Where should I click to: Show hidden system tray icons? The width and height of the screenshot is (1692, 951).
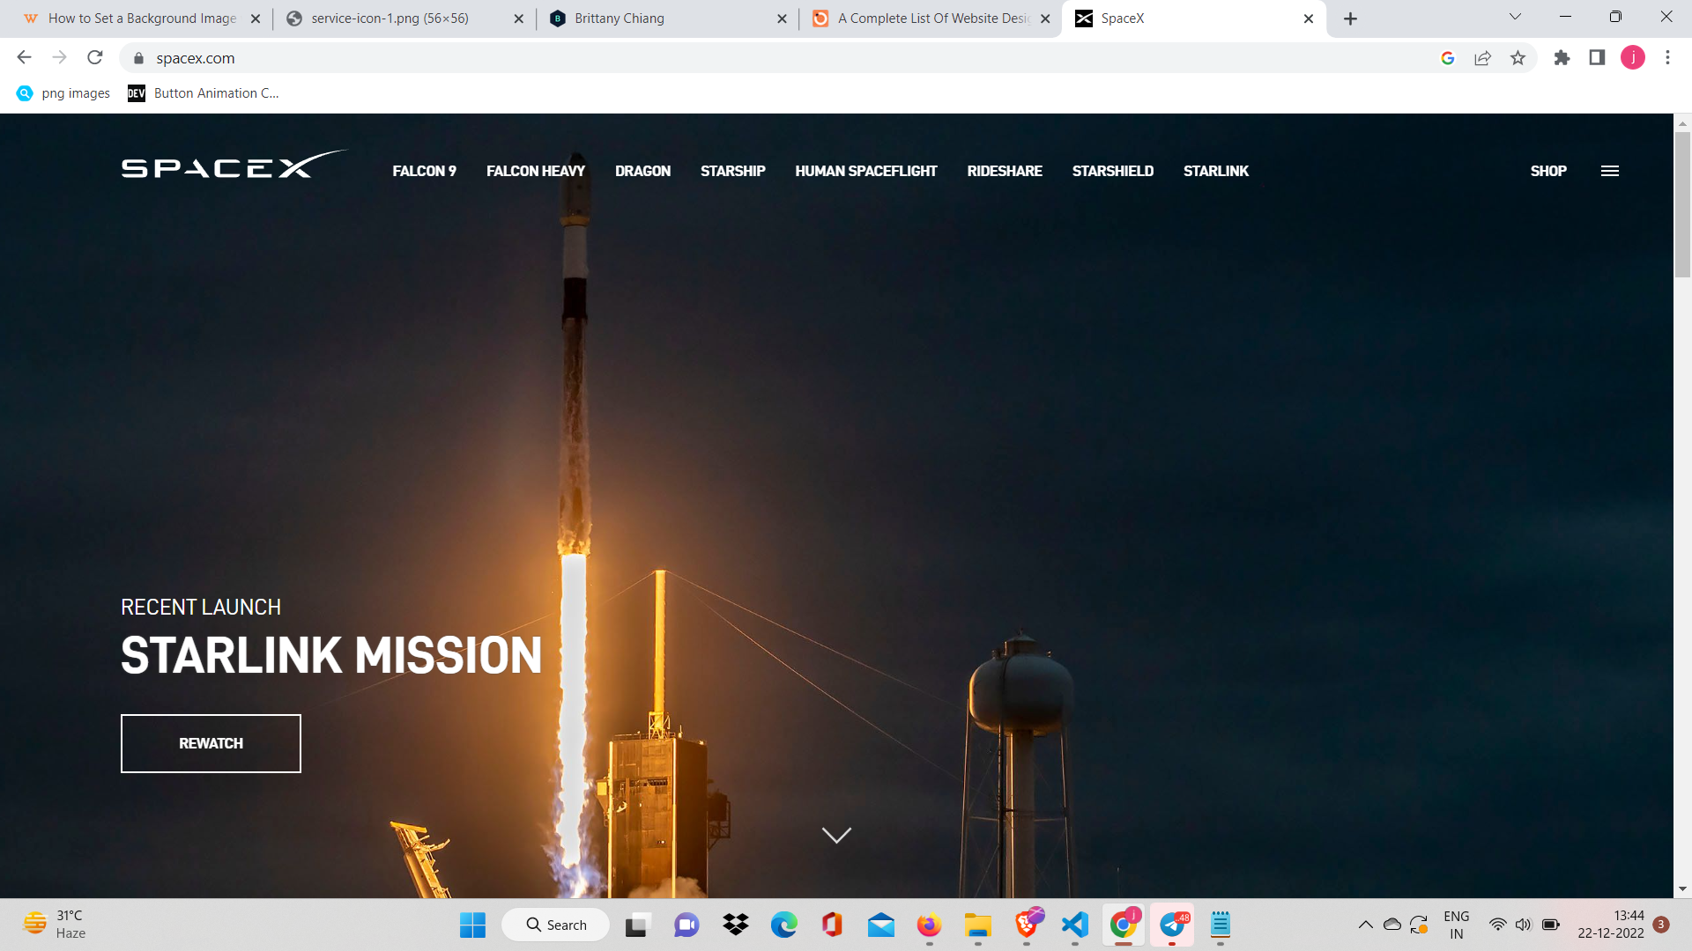click(1365, 925)
